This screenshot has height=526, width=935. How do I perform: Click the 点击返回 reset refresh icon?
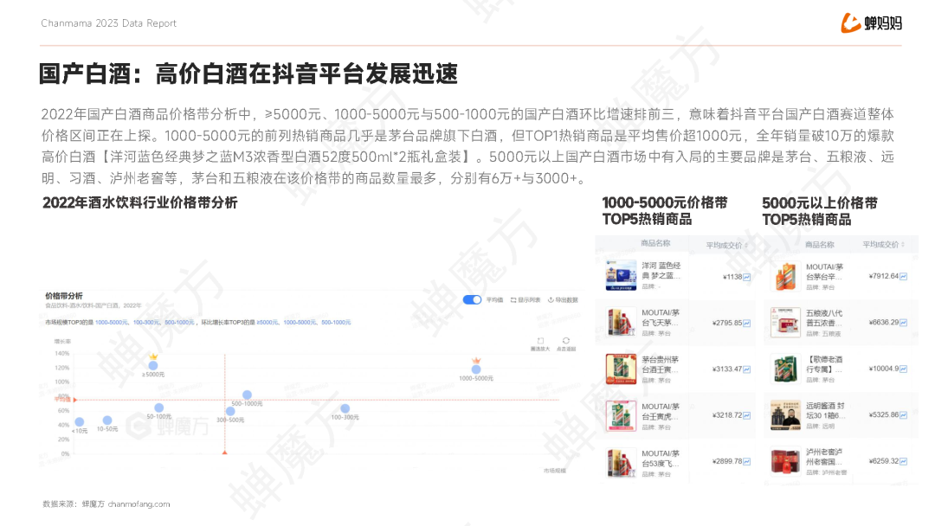click(x=566, y=341)
